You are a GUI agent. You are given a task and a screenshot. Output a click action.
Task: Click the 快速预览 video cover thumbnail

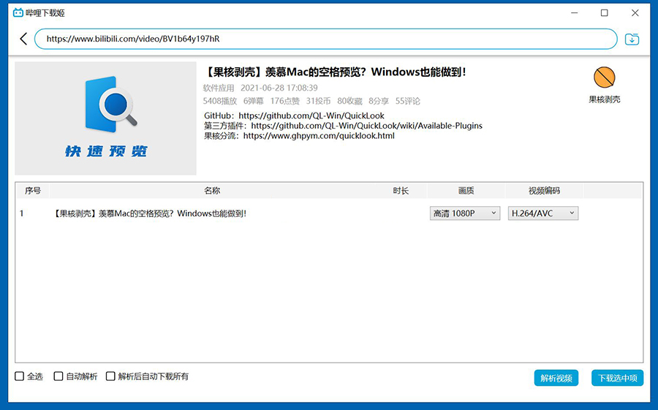pyautogui.click(x=106, y=118)
